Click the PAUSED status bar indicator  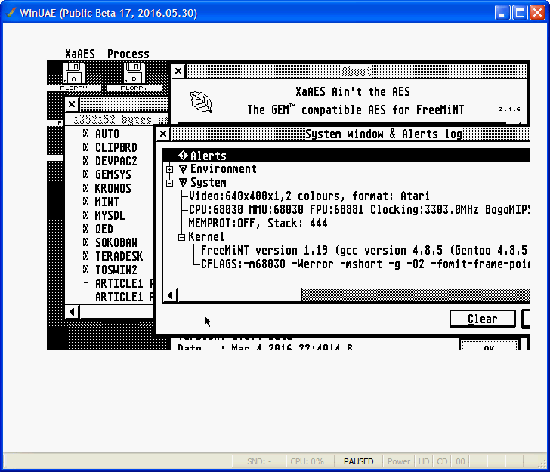[x=358, y=461]
